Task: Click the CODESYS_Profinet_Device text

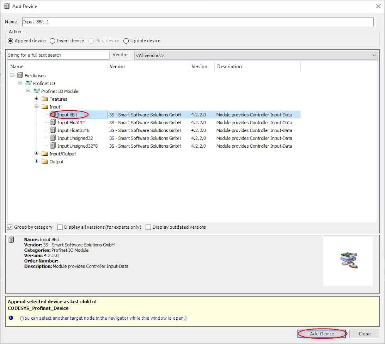Action: pos(38,308)
